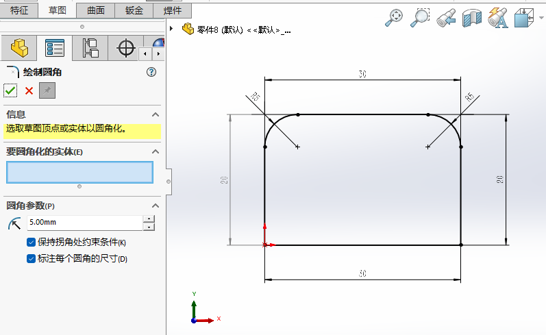Select the bottom-right sketch corner vertex
Image resolution: width=546 pixels, height=335 pixels.
(461, 245)
